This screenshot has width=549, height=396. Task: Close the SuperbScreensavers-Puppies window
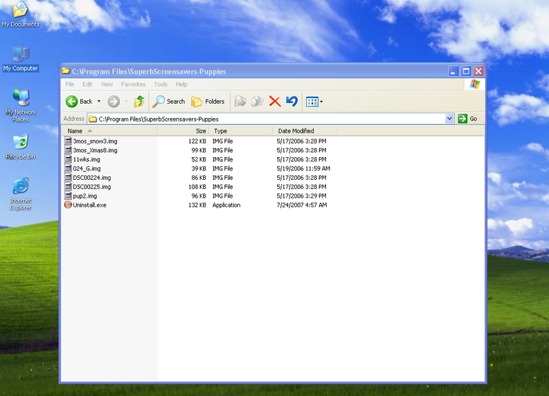point(478,71)
